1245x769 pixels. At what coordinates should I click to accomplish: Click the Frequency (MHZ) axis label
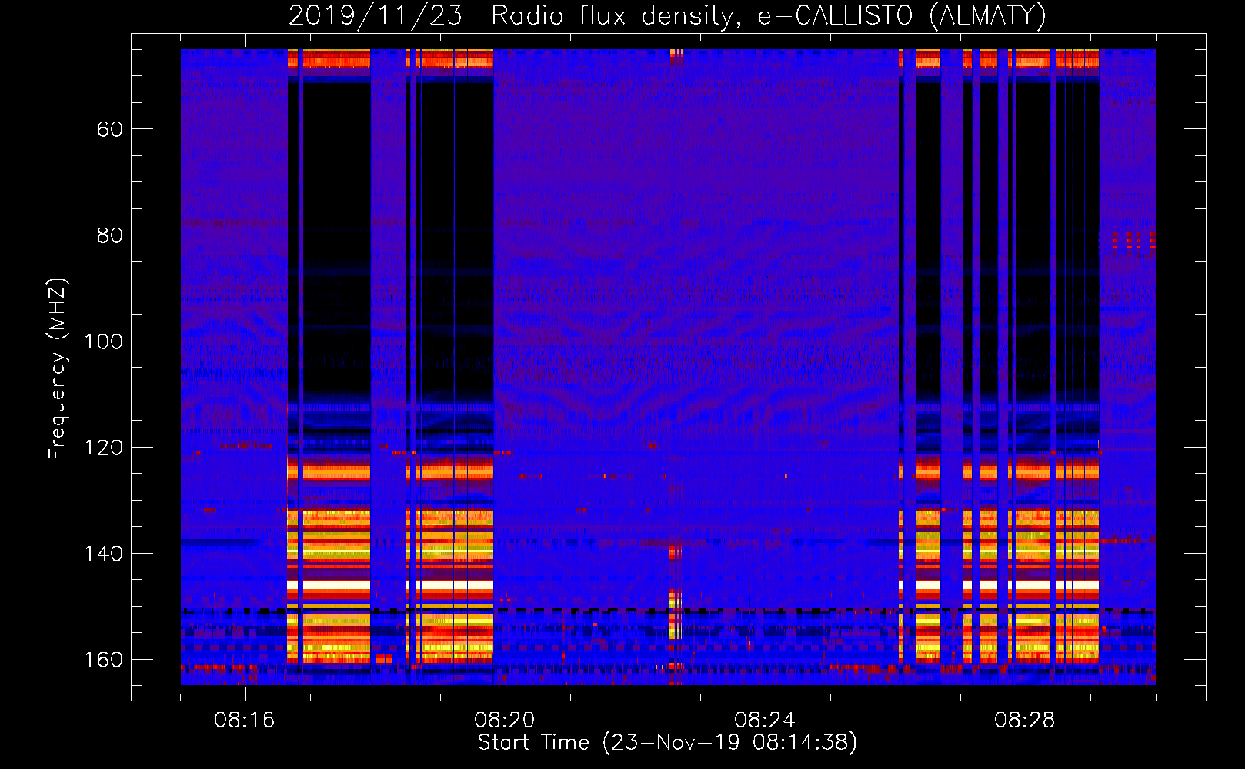pos(58,368)
